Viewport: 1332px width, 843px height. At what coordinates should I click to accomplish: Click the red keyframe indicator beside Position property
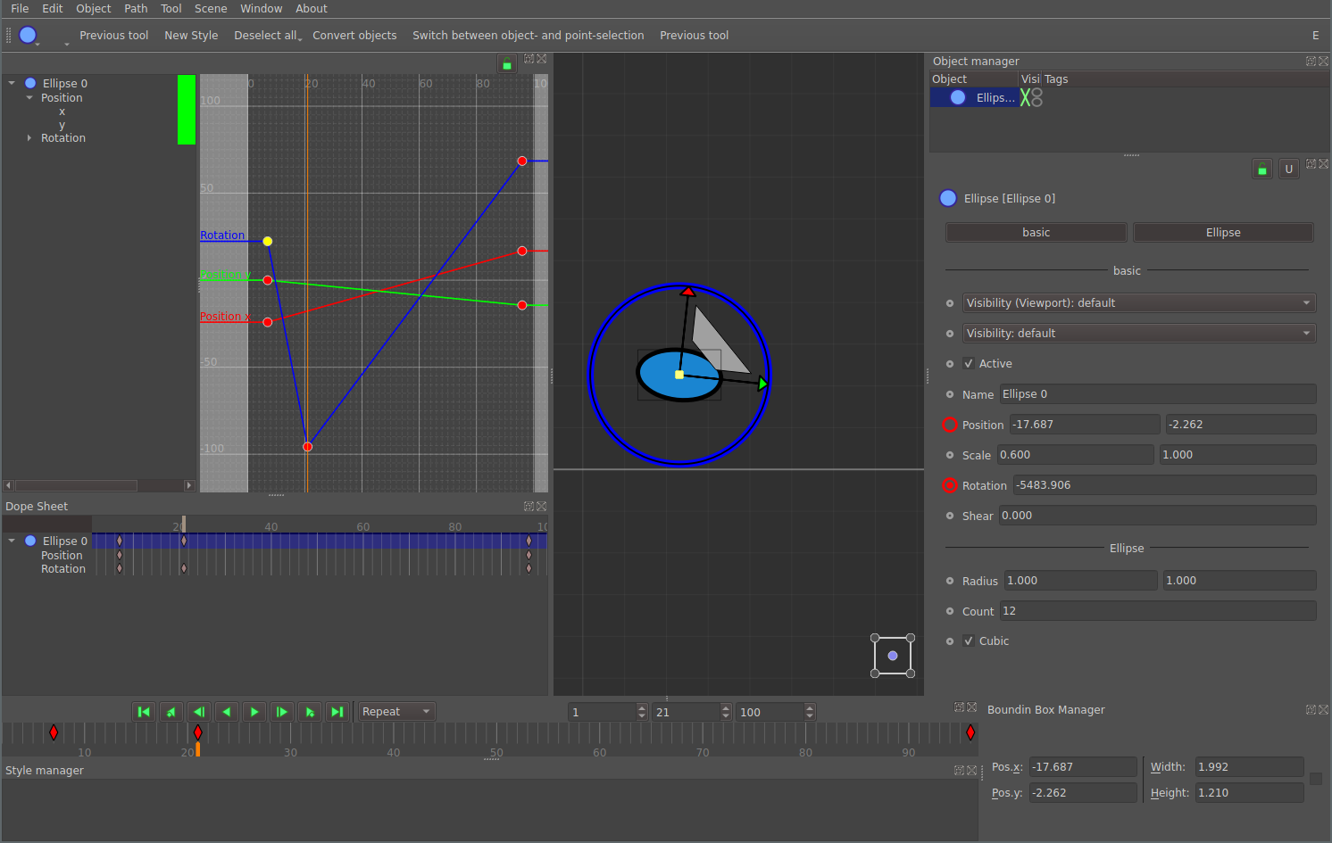click(950, 424)
